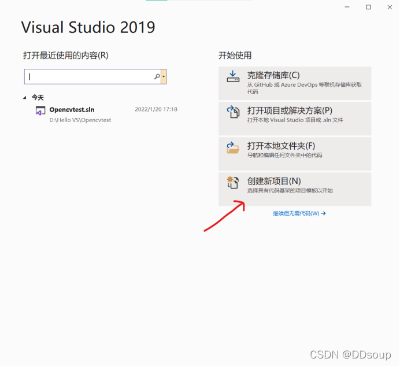Click the 打开本地 Visual Studio 项目或 .sln 文件 description

295,120
